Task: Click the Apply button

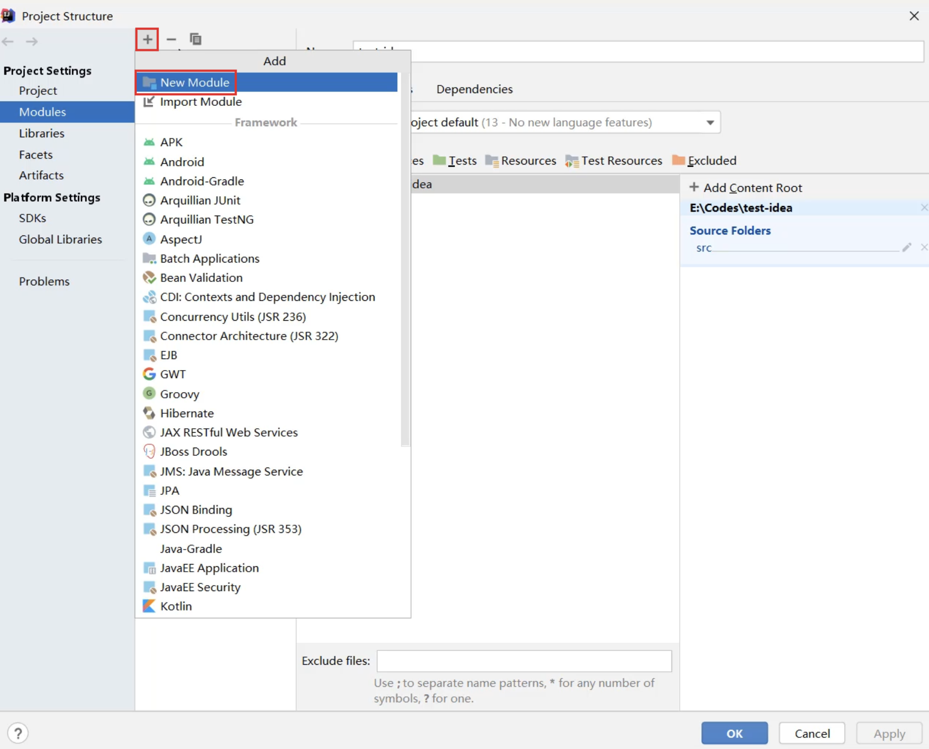Action: pos(889,733)
